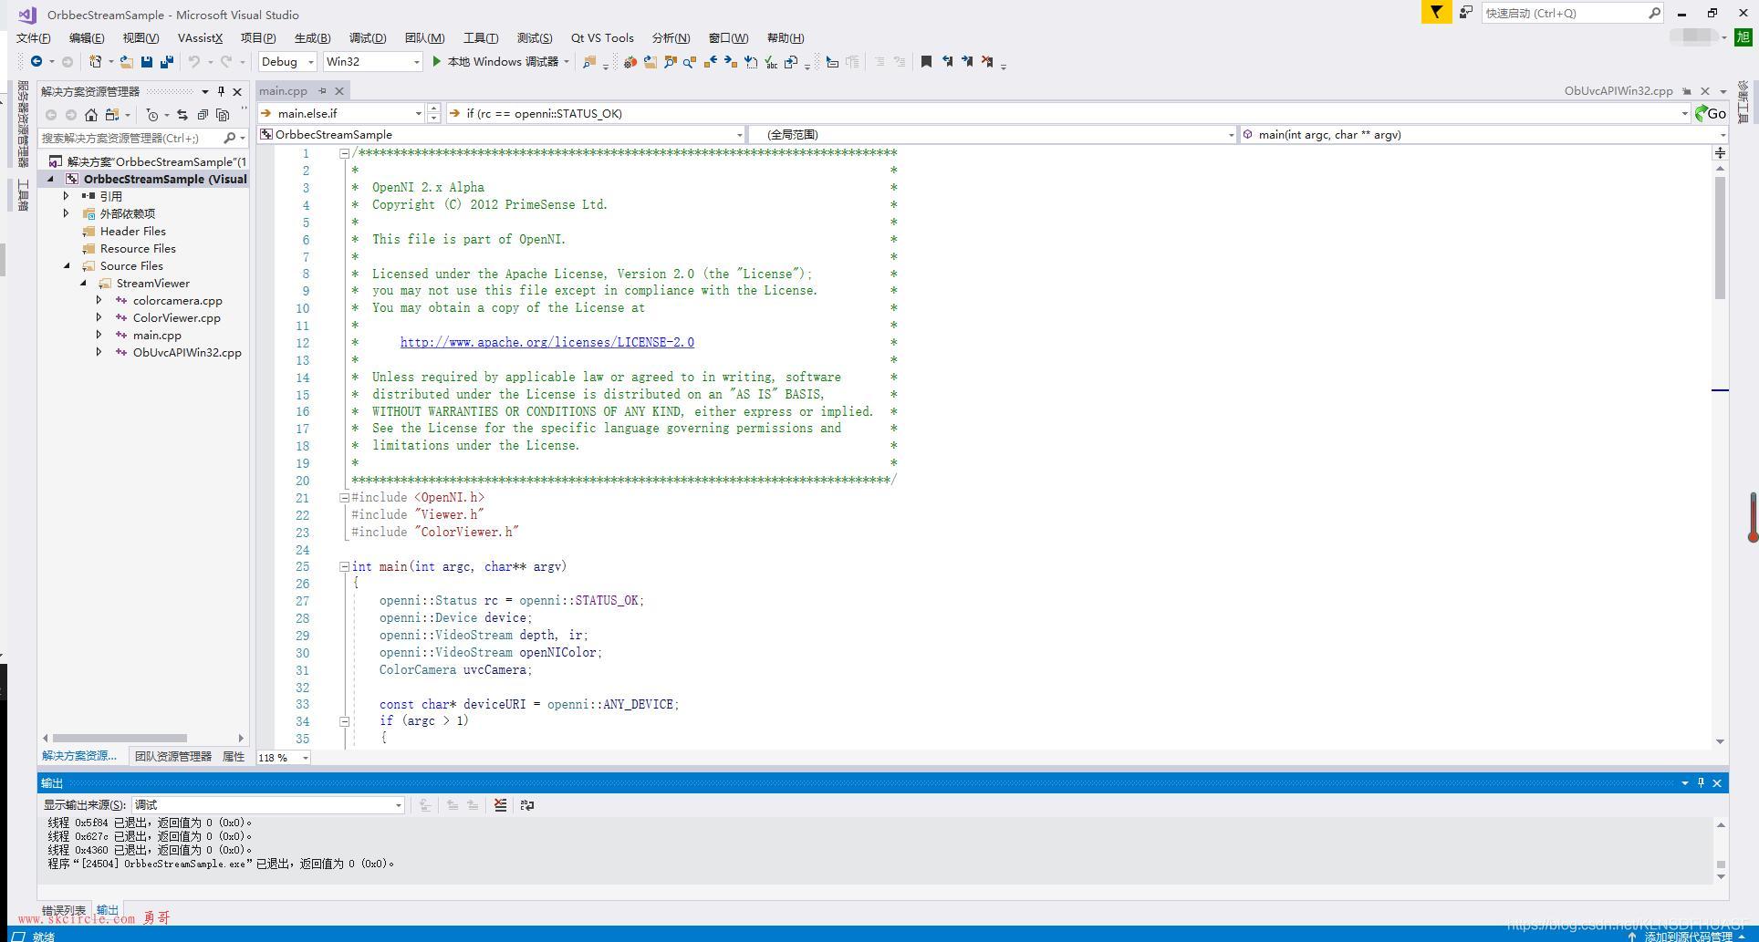Image resolution: width=1759 pixels, height=942 pixels.
Task: Click the navigate backward toolbar icon
Action: tap(36, 62)
